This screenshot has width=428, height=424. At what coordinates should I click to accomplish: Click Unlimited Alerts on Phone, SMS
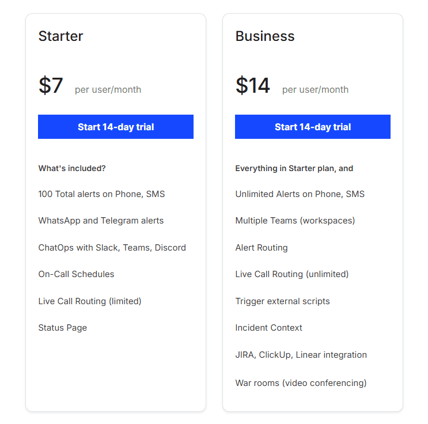(x=300, y=194)
